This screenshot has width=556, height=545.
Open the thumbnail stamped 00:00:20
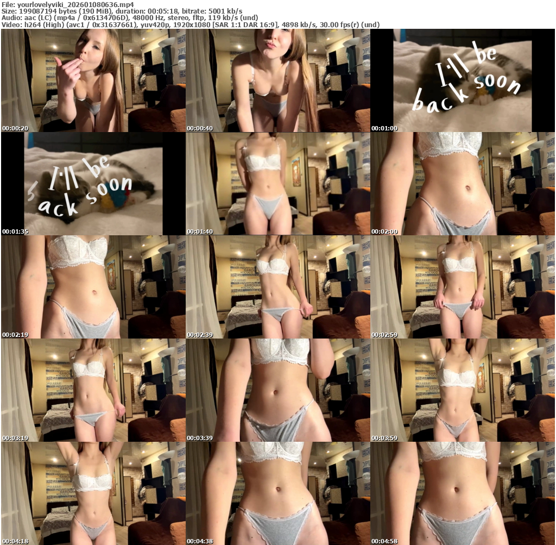tap(93, 80)
